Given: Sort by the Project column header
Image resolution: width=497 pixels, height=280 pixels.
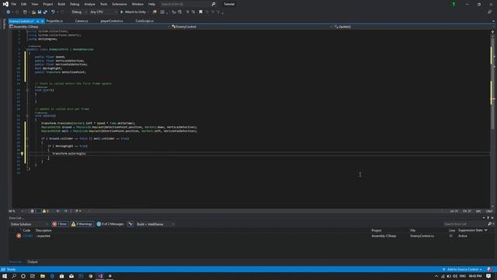Looking at the screenshot, I should click(377, 230).
